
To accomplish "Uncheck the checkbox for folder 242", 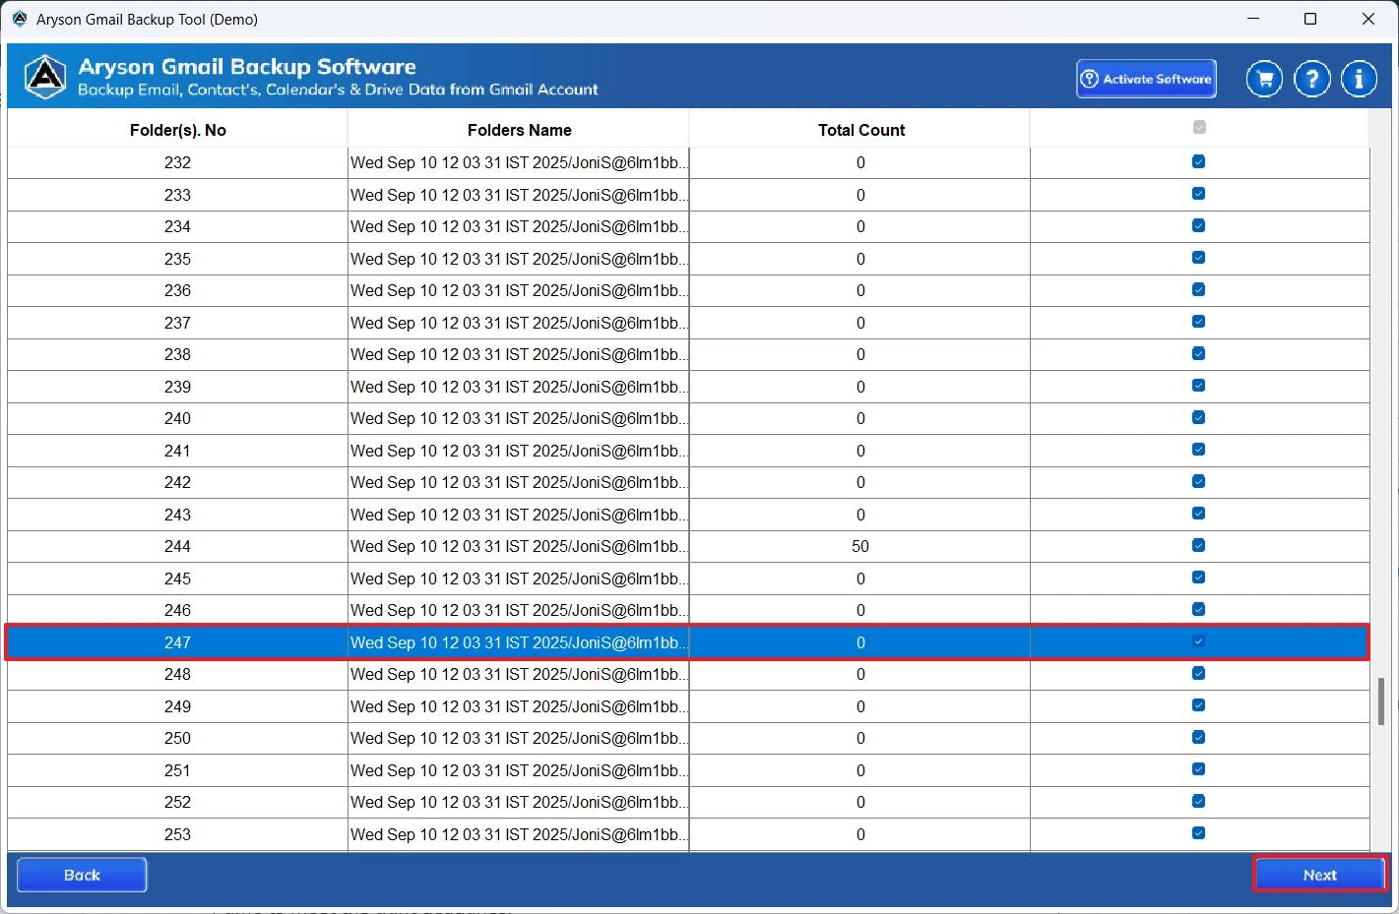I will click(x=1198, y=481).
